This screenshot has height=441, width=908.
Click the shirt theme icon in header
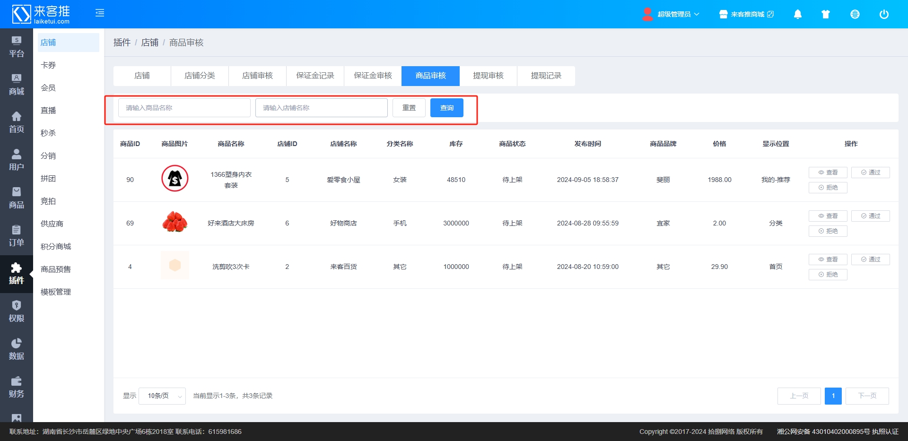(x=826, y=14)
